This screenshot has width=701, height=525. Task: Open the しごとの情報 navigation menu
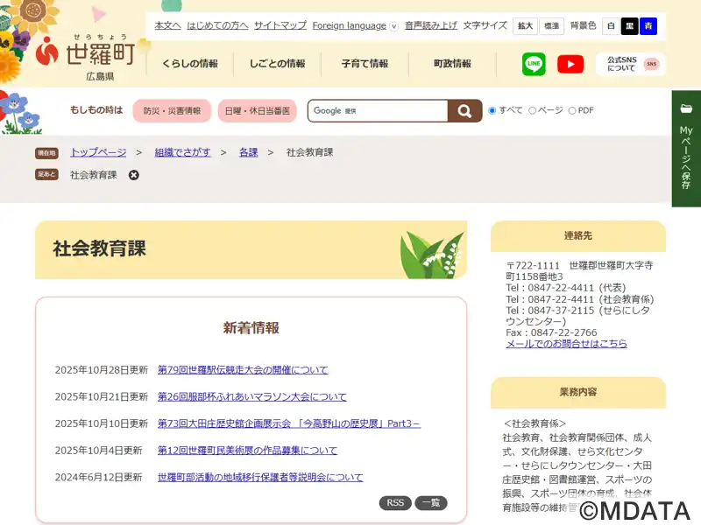[277, 64]
